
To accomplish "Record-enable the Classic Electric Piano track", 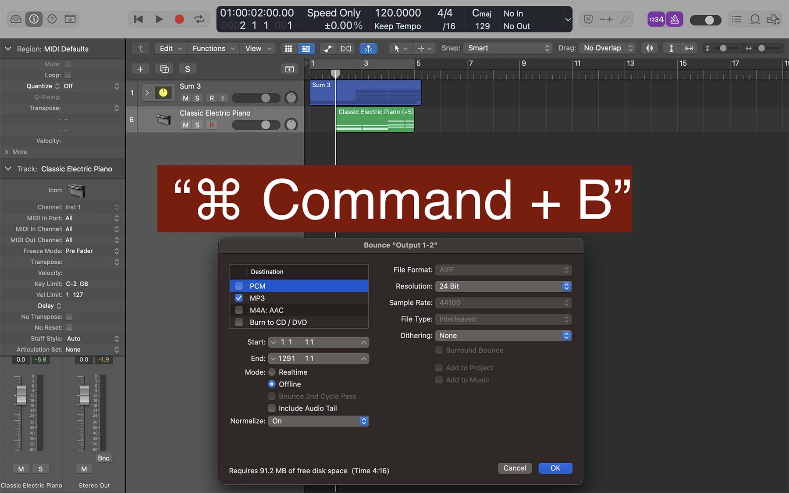I will coord(212,125).
